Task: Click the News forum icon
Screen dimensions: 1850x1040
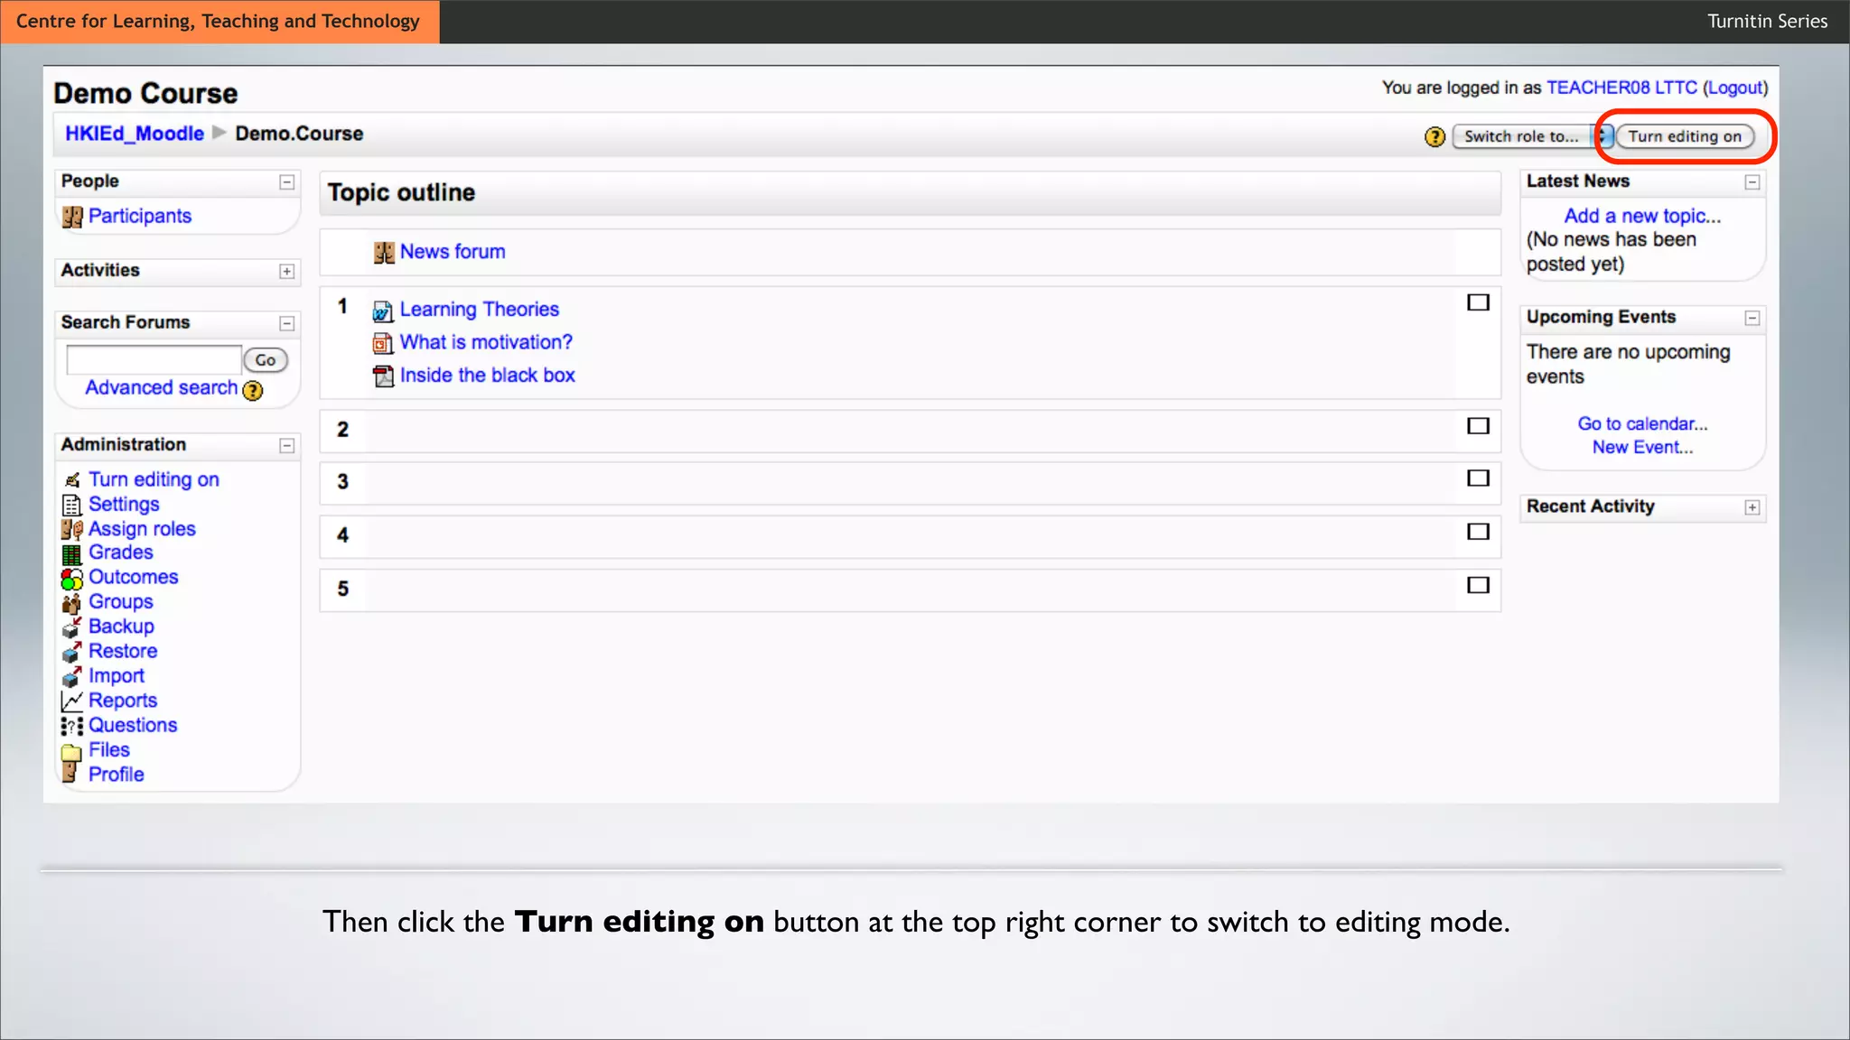Action: pyautogui.click(x=384, y=253)
